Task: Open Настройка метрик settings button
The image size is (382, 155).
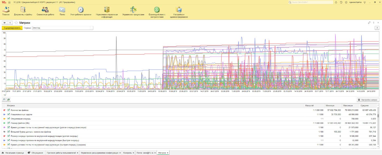Action: 368,100
